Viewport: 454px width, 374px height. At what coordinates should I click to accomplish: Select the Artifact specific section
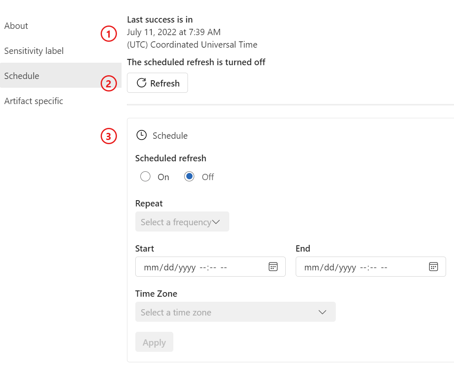click(33, 101)
